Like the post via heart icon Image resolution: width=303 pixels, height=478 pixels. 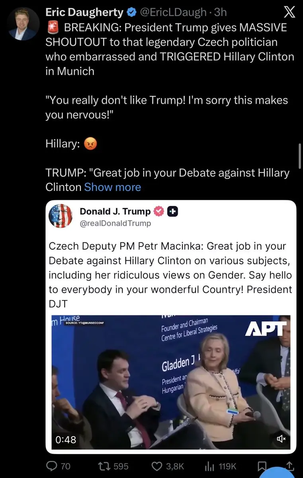pyautogui.click(x=157, y=466)
